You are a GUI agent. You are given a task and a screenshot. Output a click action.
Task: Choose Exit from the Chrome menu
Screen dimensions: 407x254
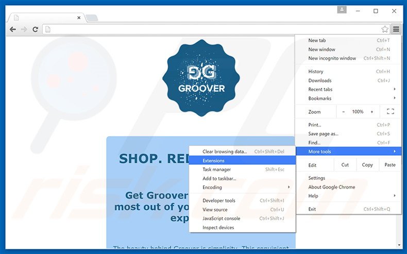point(349,209)
